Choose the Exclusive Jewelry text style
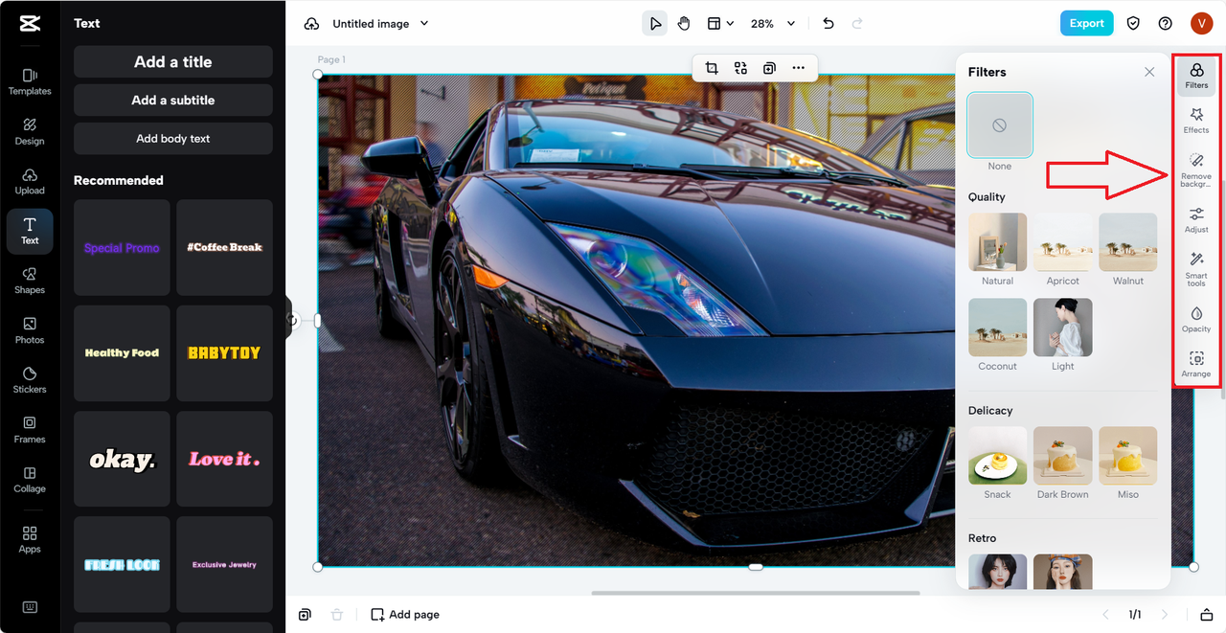The width and height of the screenshot is (1226, 633). [224, 564]
